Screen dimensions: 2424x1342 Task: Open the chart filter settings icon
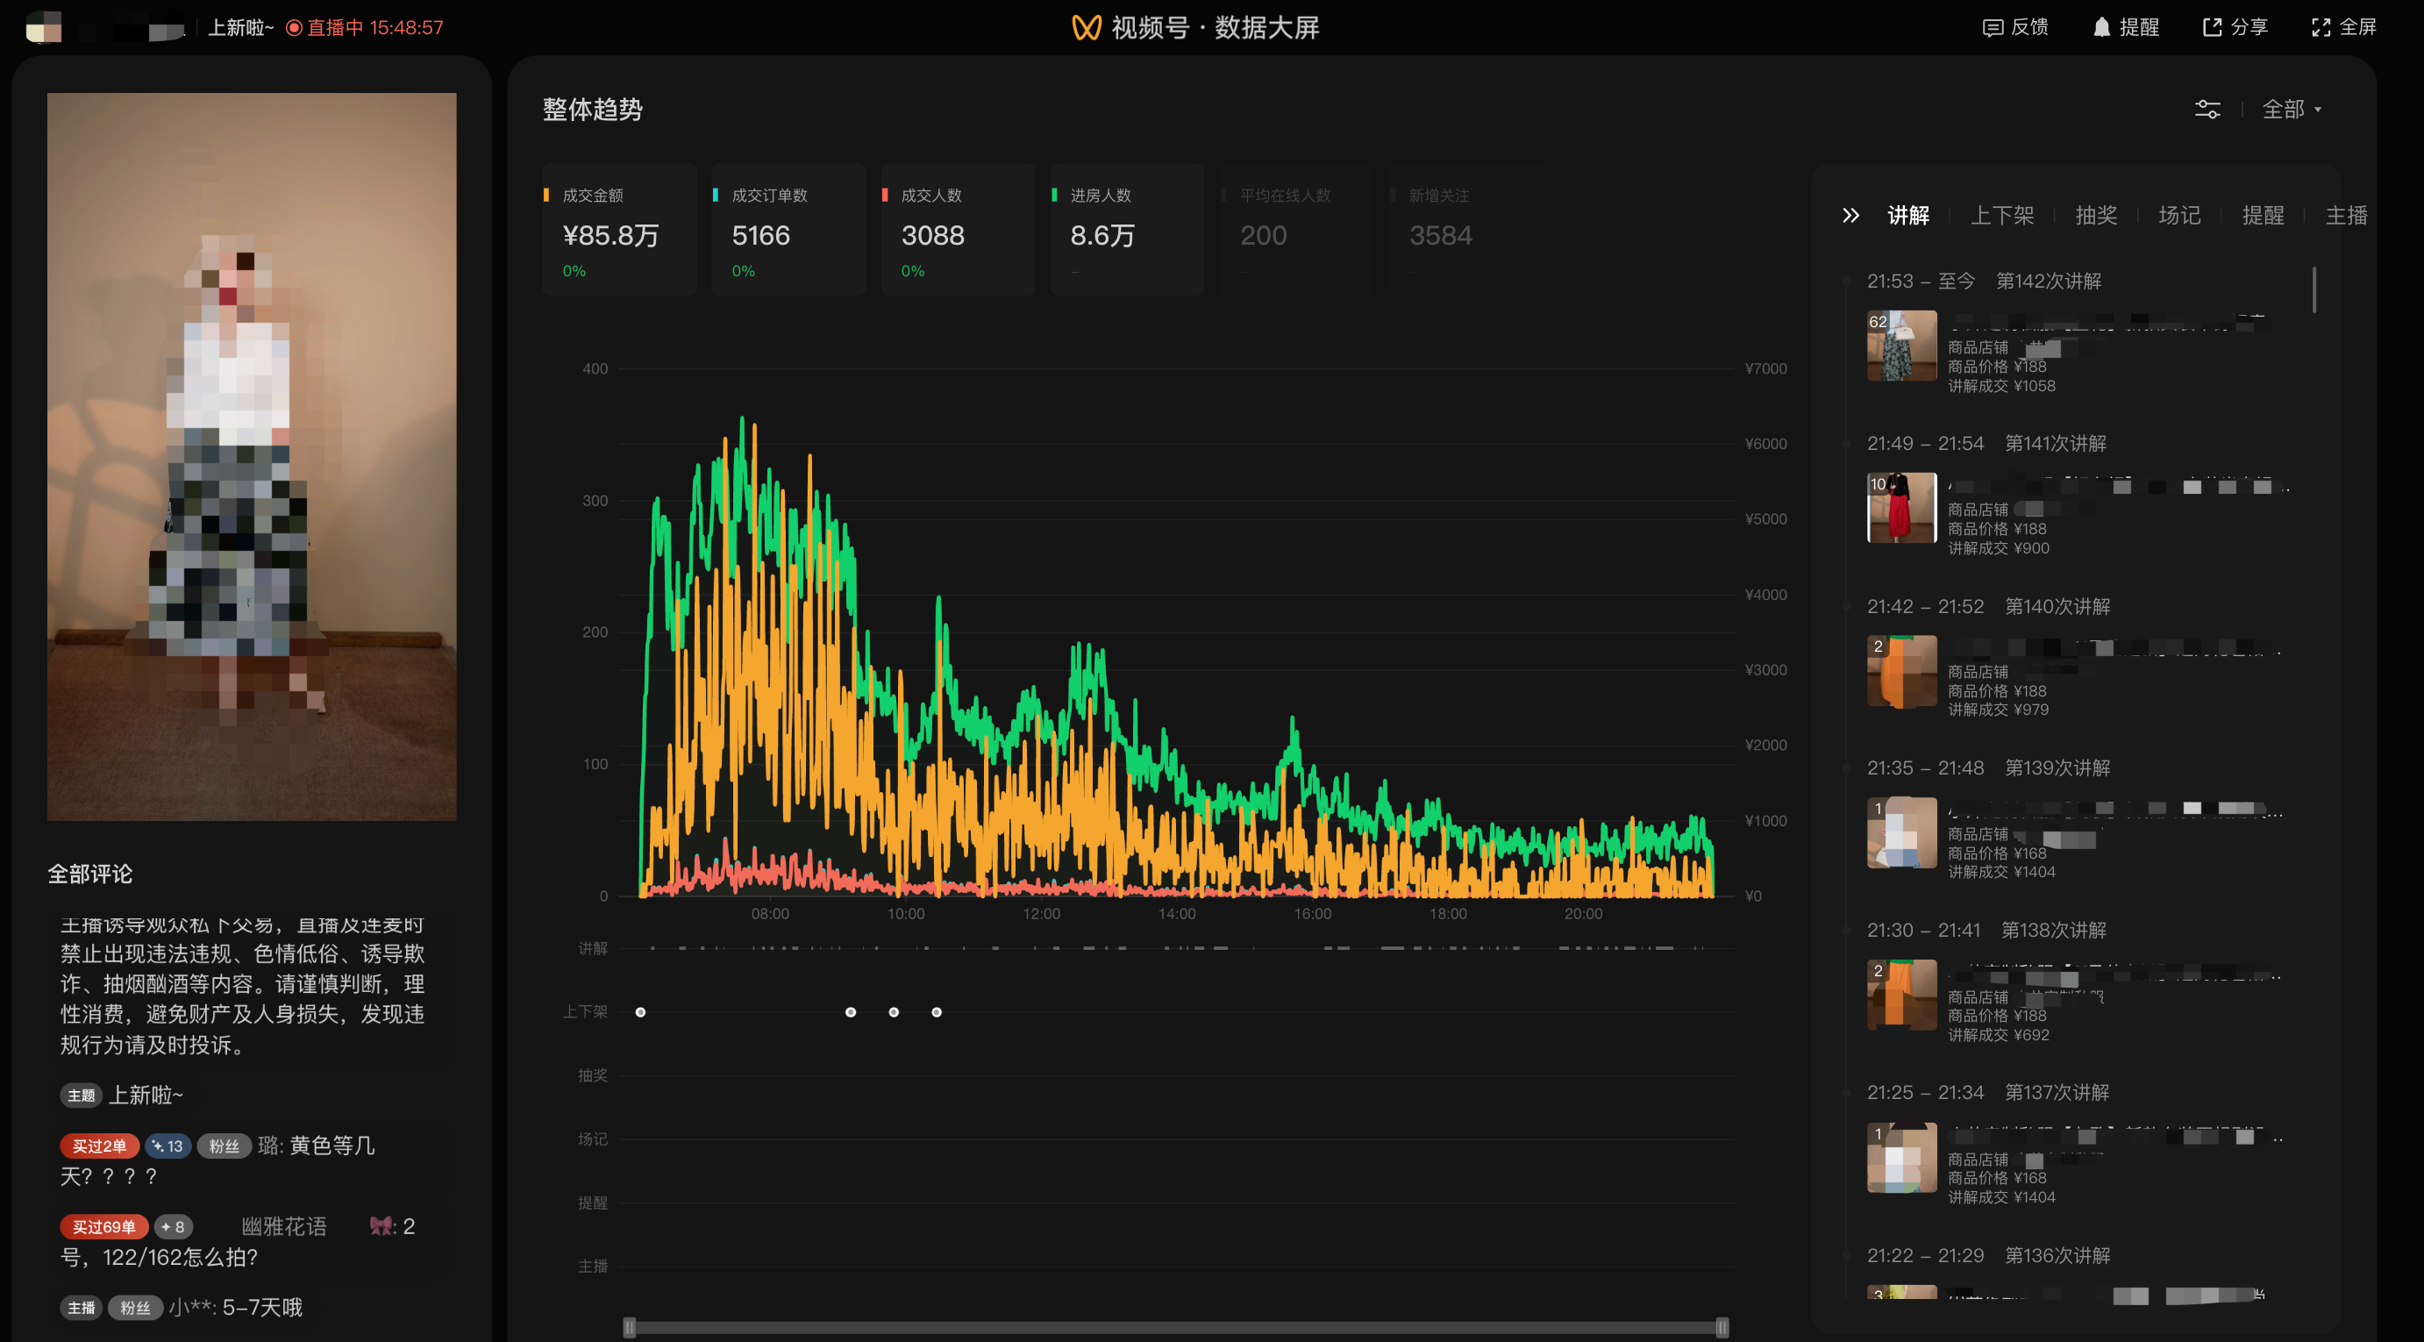tap(2207, 109)
